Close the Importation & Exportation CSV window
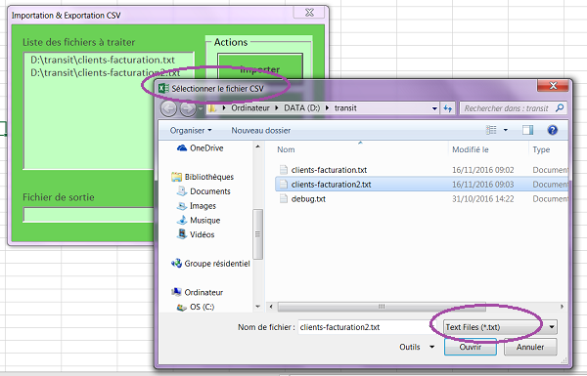 click(x=309, y=13)
